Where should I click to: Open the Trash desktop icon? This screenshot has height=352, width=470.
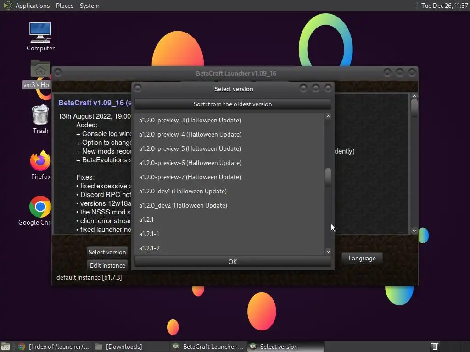(40, 119)
